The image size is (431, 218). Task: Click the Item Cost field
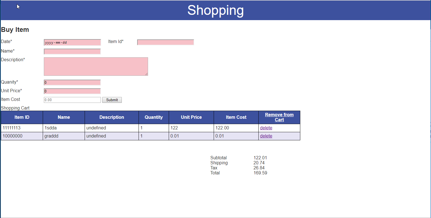(72, 100)
